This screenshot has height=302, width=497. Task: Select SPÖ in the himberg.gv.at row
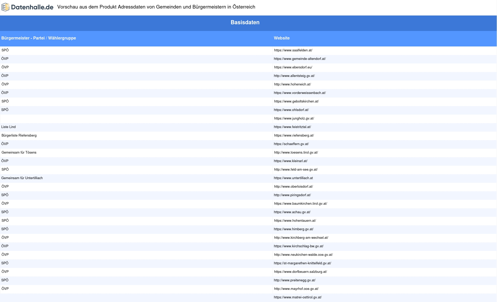(x=5, y=229)
